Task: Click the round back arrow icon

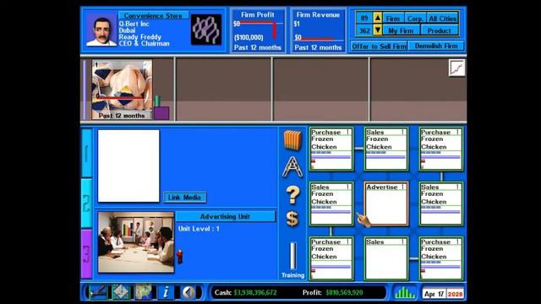Action: point(189,292)
